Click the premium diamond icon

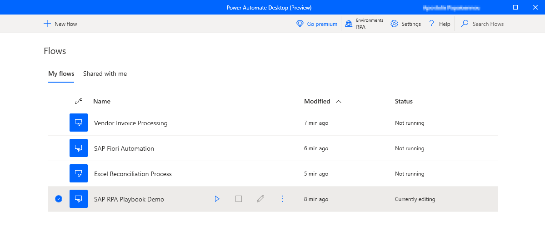[300, 24]
